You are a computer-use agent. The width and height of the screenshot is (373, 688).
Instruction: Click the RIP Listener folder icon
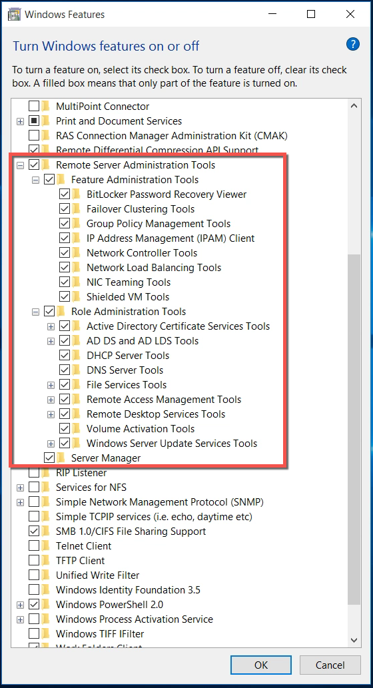coord(46,473)
